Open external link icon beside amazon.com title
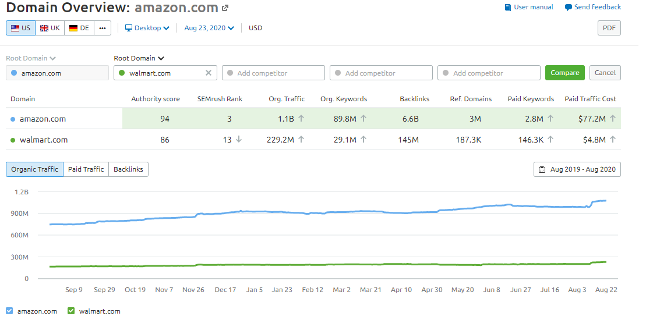646x327 pixels. pyautogui.click(x=225, y=8)
